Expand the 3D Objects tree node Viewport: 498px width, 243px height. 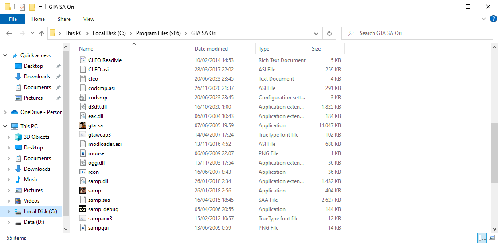[9, 137]
